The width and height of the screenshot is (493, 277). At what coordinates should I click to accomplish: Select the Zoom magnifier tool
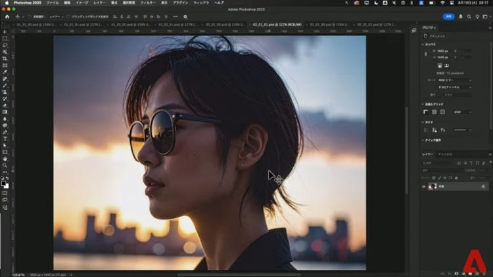5,165
